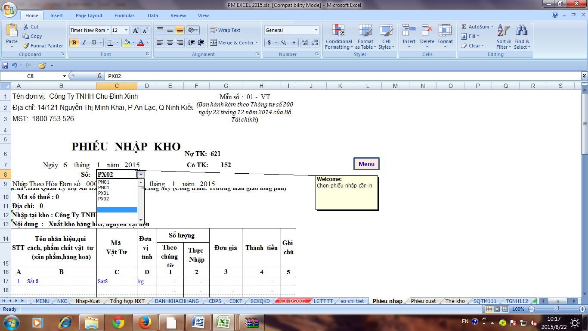588x331 pixels.
Task: Click the Merge & Center icon
Action: 214,43
